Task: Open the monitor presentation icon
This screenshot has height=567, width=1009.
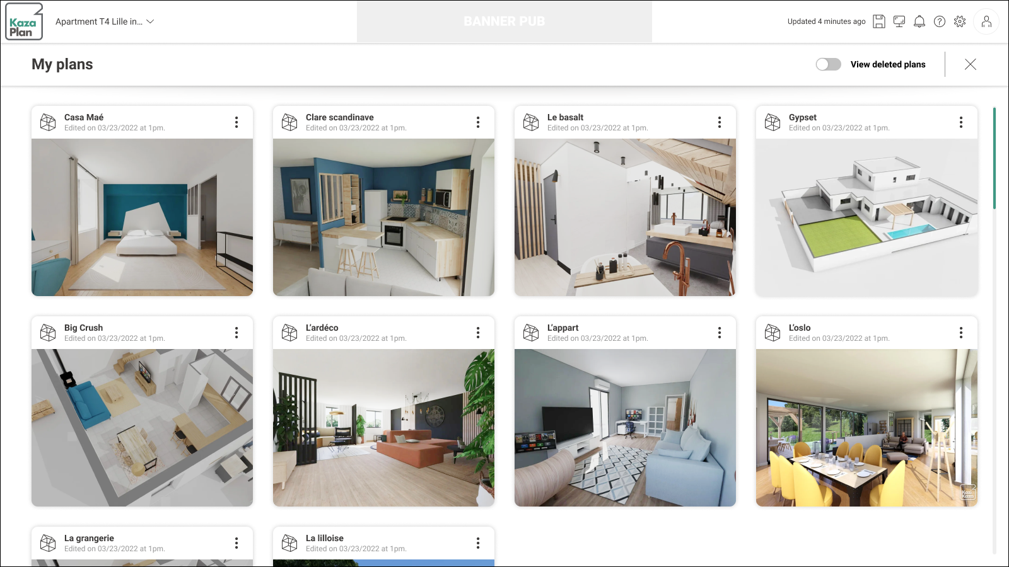Action: [899, 21]
